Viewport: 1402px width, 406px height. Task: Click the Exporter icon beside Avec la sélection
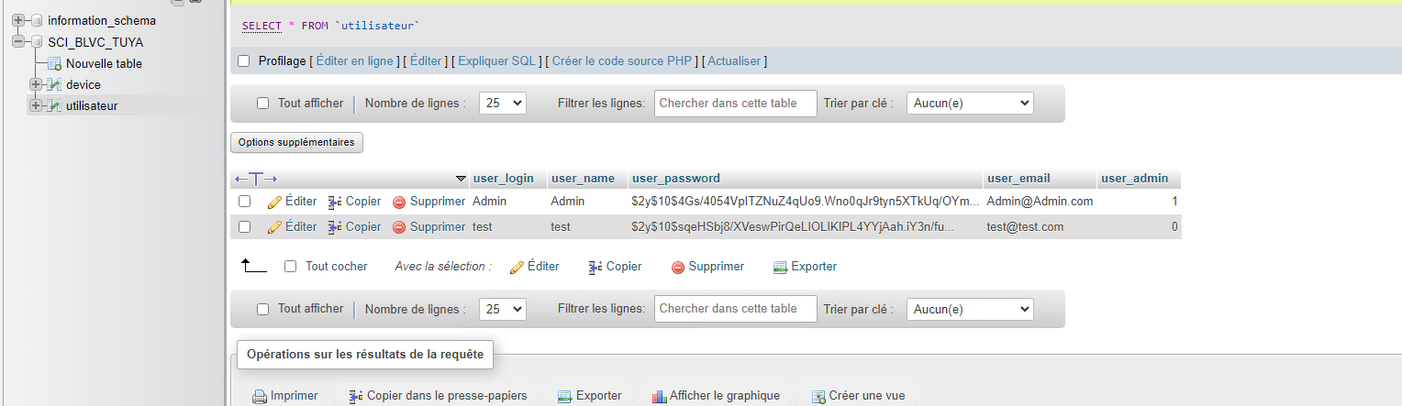(x=781, y=267)
